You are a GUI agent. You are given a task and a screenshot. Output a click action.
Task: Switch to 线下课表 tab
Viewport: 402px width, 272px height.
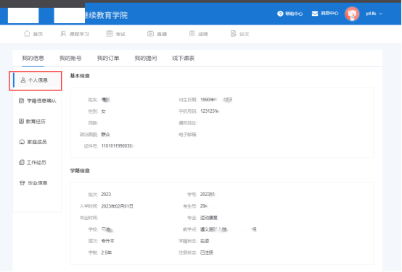[x=184, y=59]
